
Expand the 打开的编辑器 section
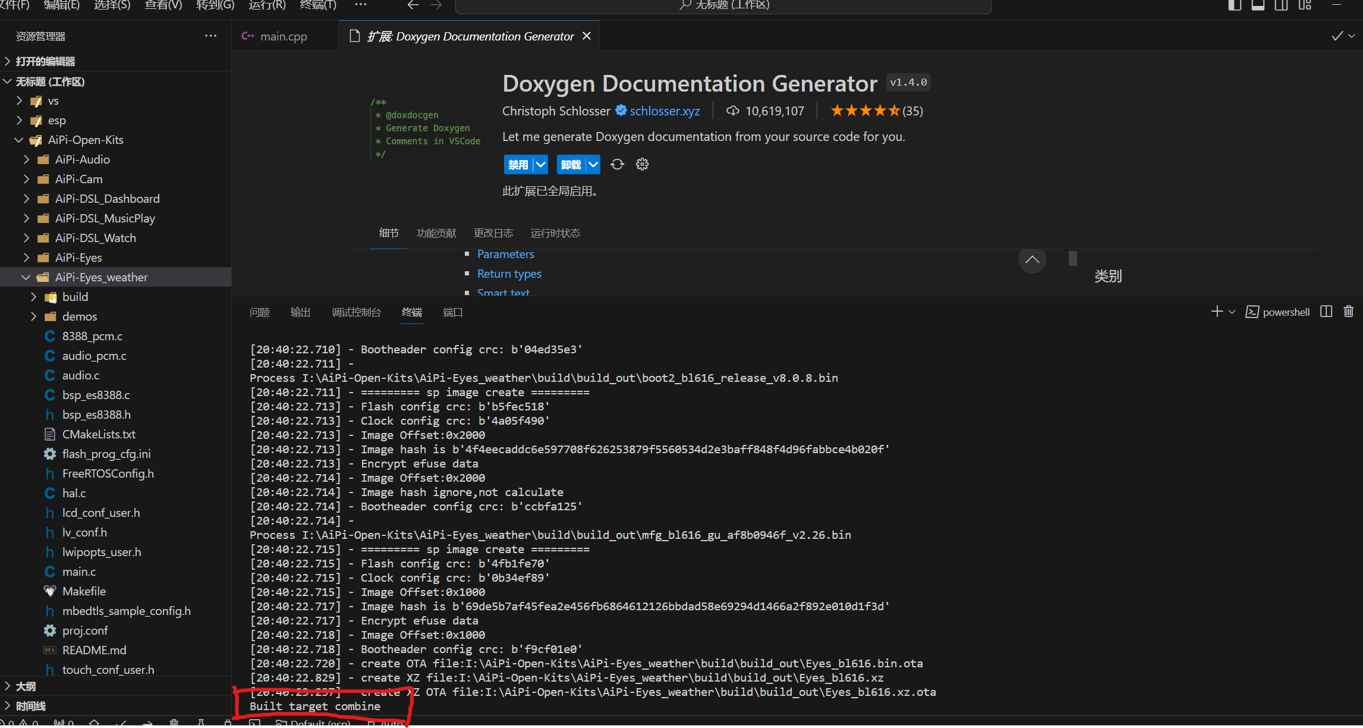point(115,61)
